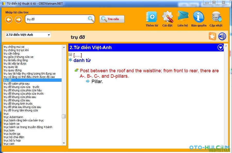
Task: Click the word list scrollbar down arrow
Action: [64, 143]
